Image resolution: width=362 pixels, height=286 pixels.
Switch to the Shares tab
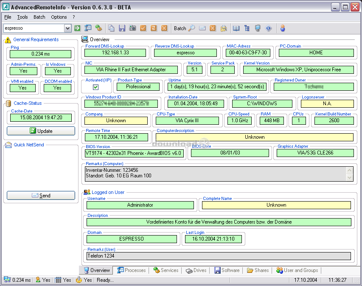[x=258, y=270]
